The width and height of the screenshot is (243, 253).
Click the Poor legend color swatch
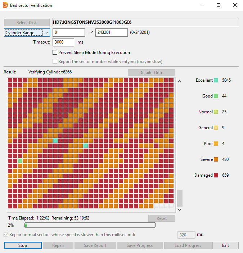216,144
